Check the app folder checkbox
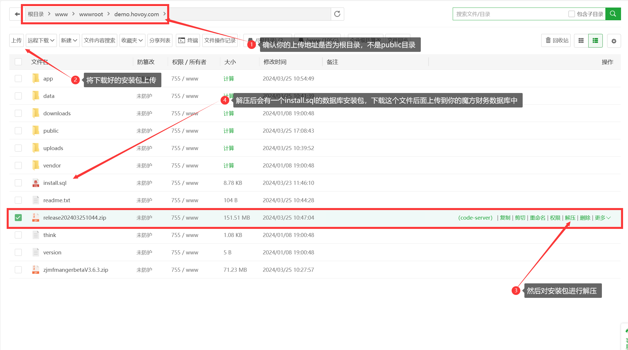Viewport: 628px width, 350px height. (18, 79)
